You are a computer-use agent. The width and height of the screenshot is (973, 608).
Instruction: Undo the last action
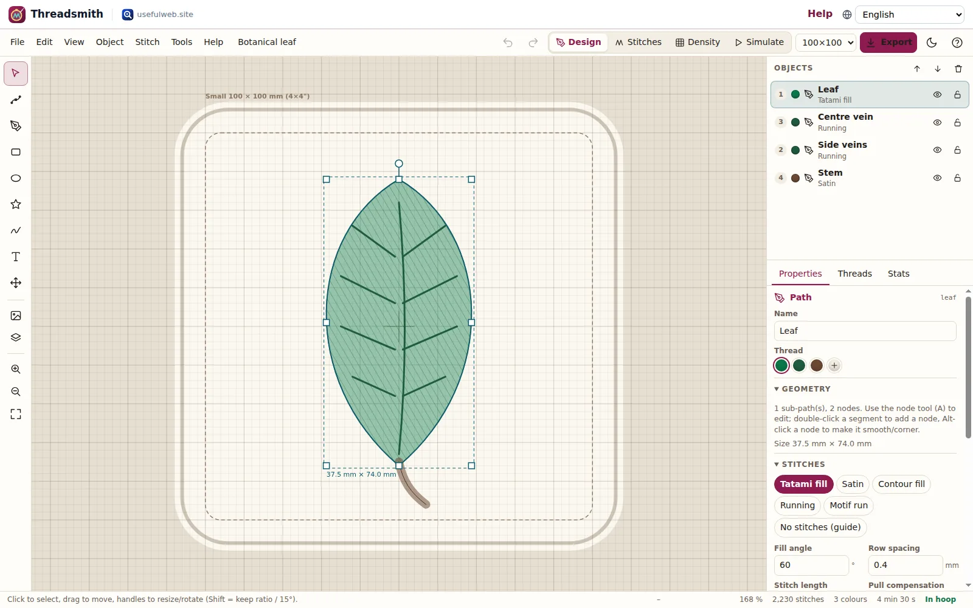click(508, 43)
